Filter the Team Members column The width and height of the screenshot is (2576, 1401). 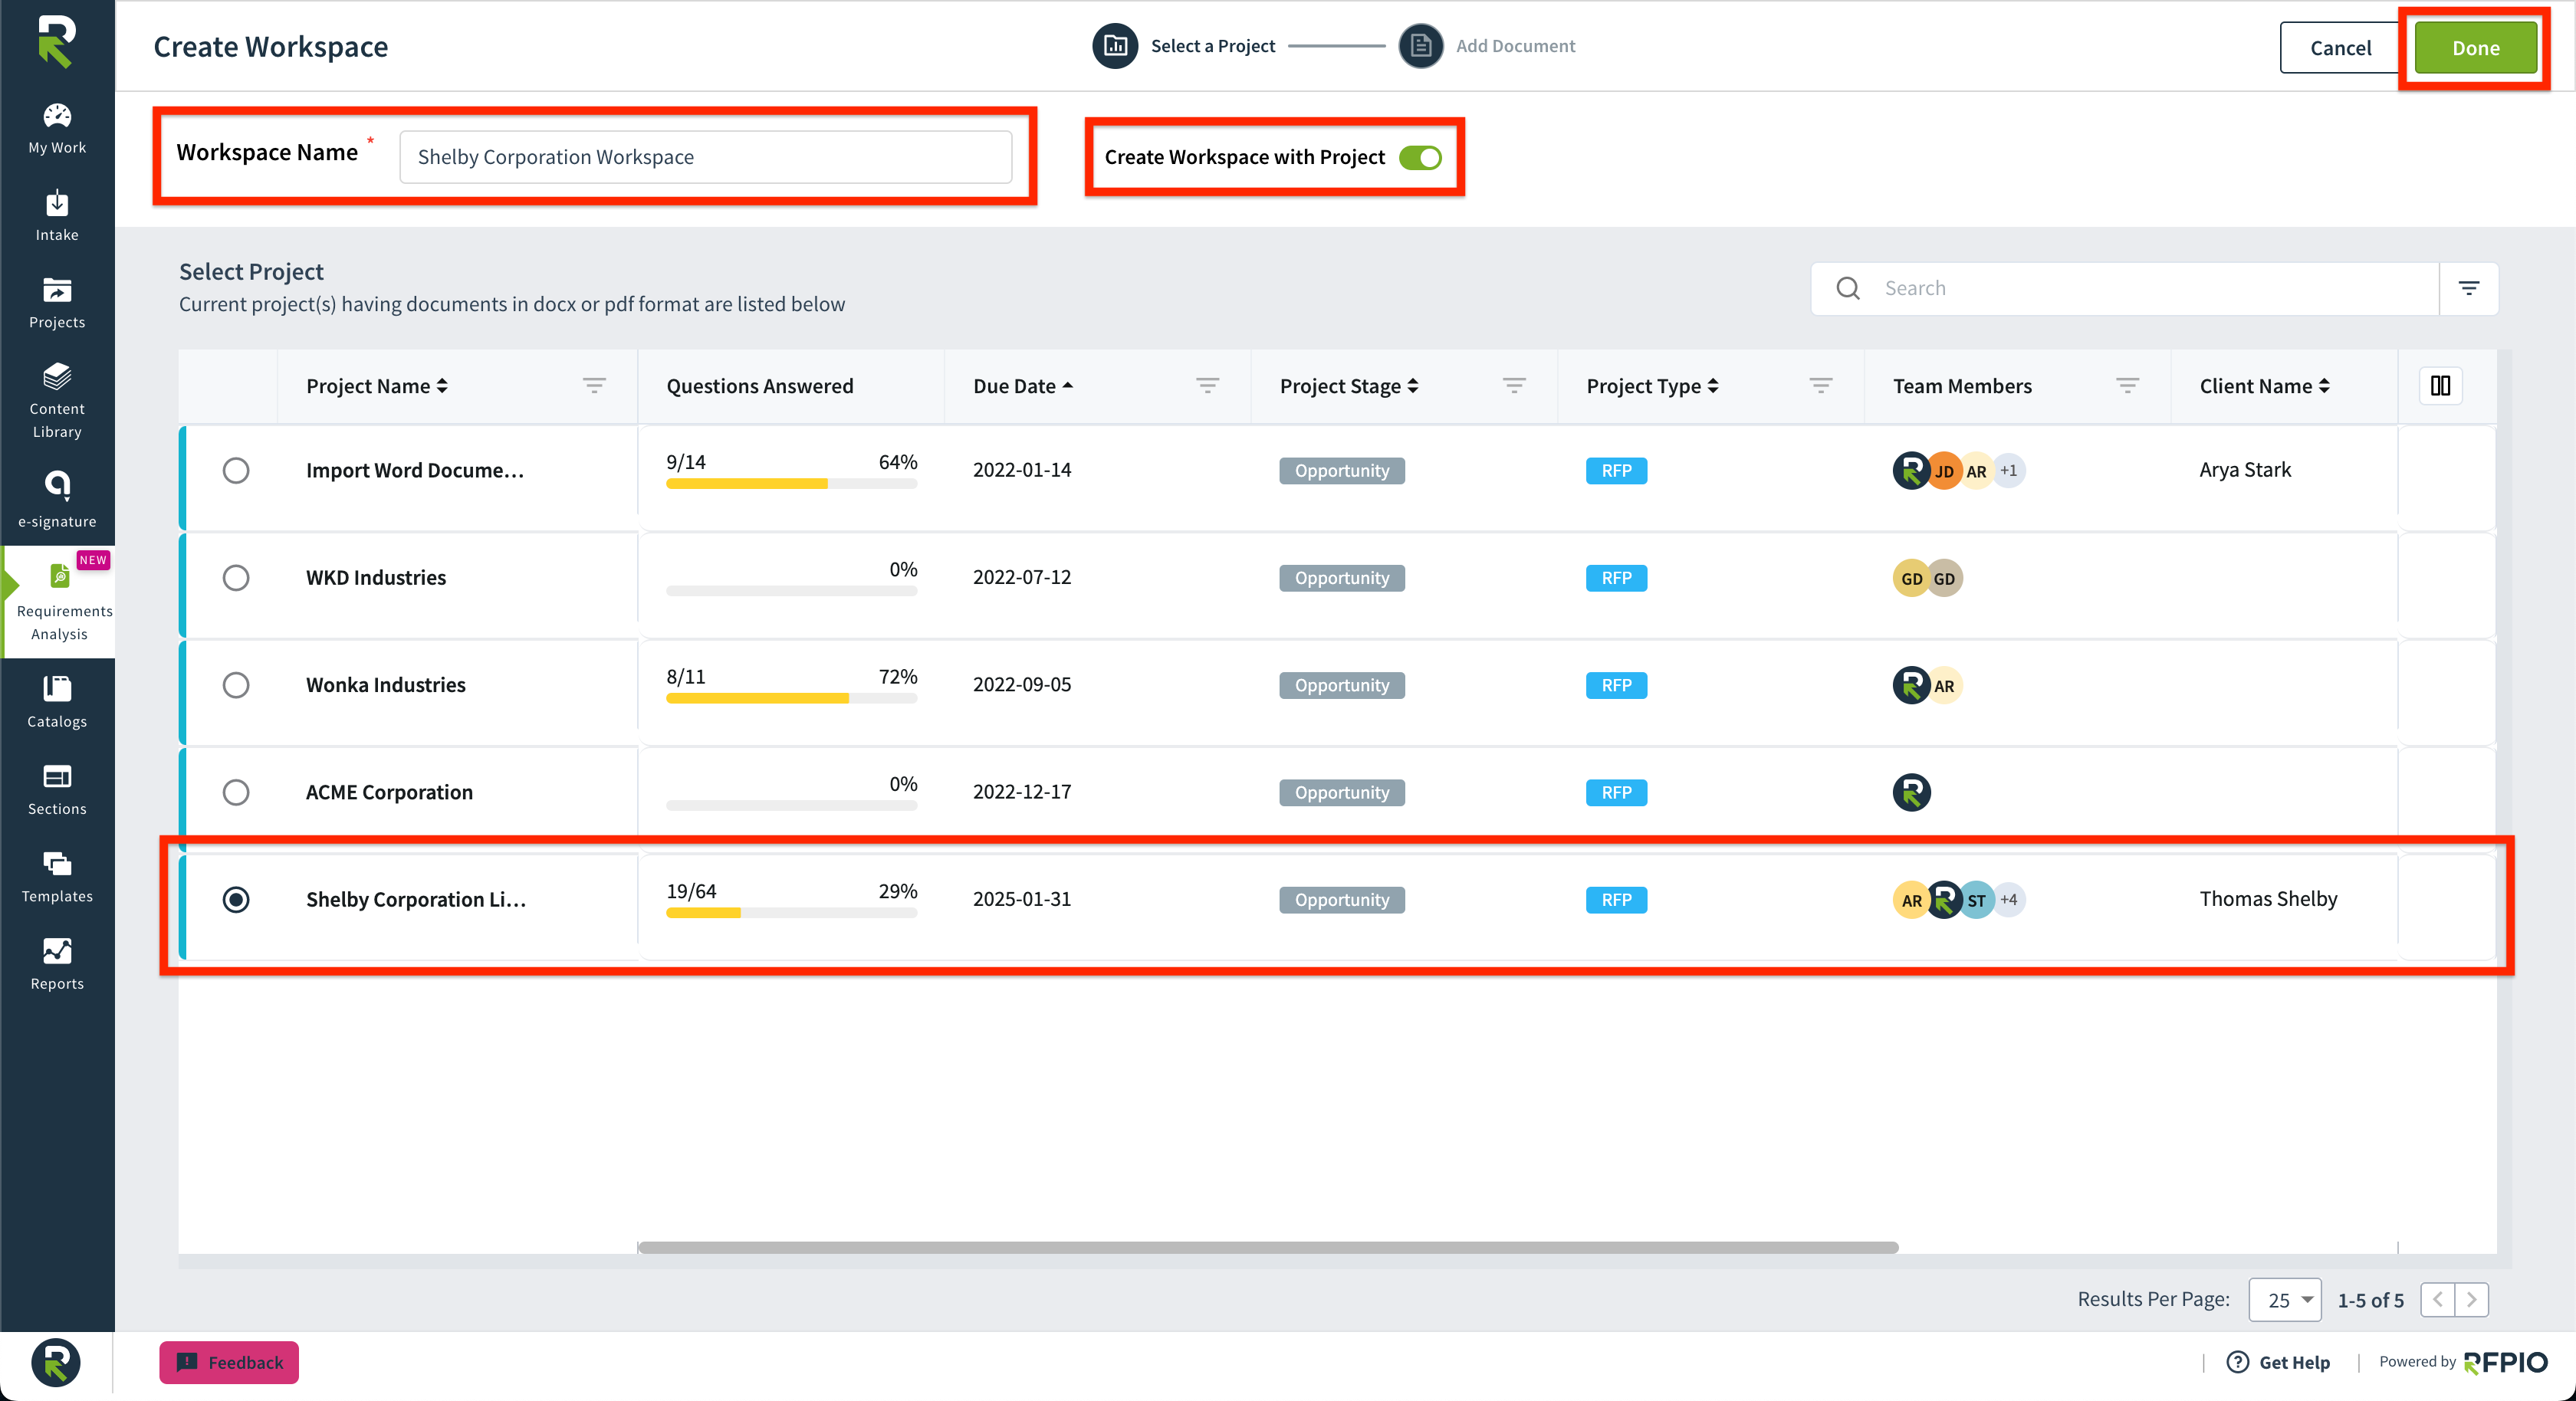coord(2127,386)
